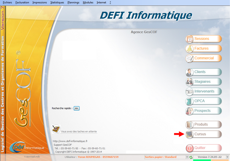The image size is (230, 161).
Task: Open the Statistiques menu
Action: point(57,2)
